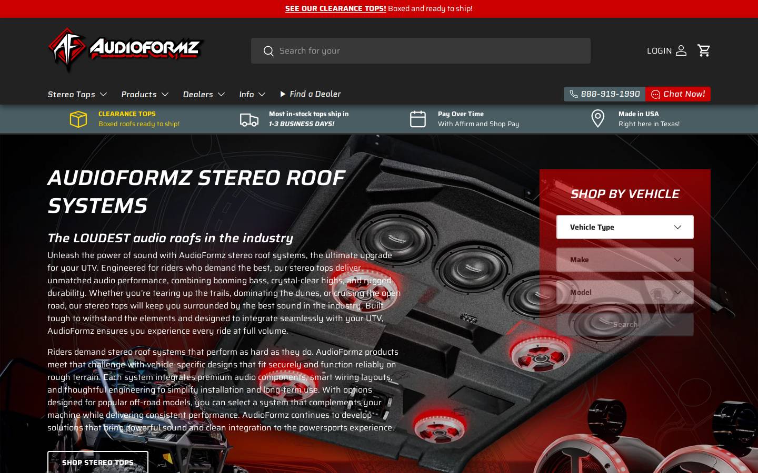This screenshot has width=758, height=473.
Task: Open the Vehicle Type dropdown
Action: click(x=625, y=227)
